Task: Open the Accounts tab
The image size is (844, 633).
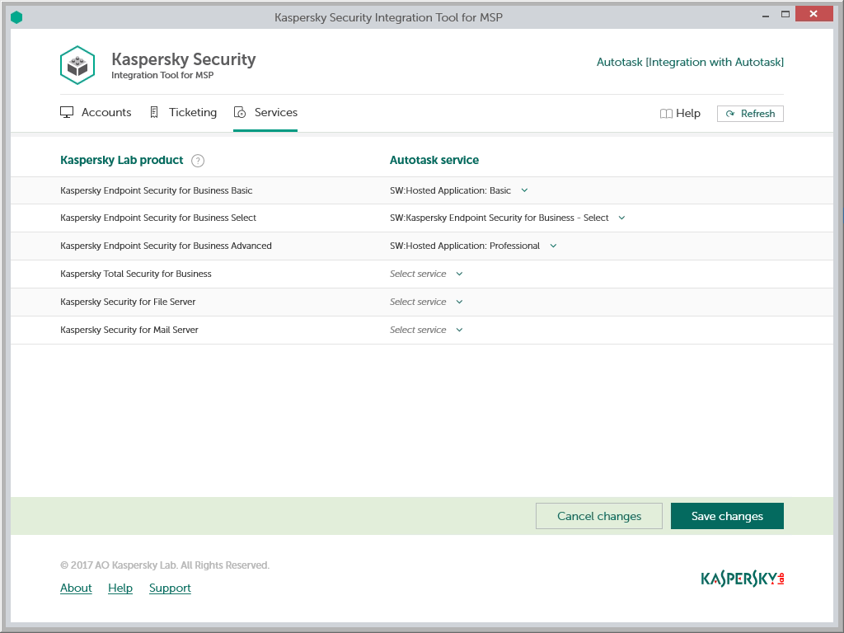Action: [105, 113]
